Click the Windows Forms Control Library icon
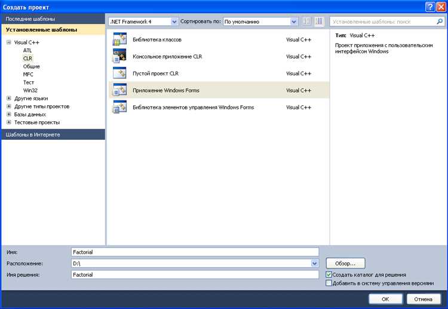448x309 pixels. click(119, 107)
